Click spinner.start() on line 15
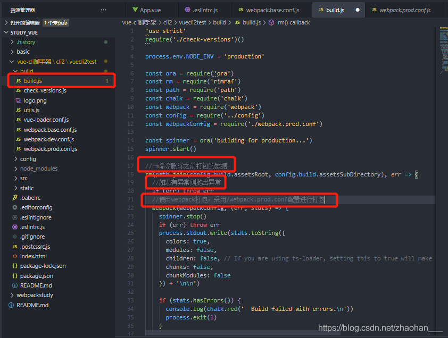 click(171, 149)
